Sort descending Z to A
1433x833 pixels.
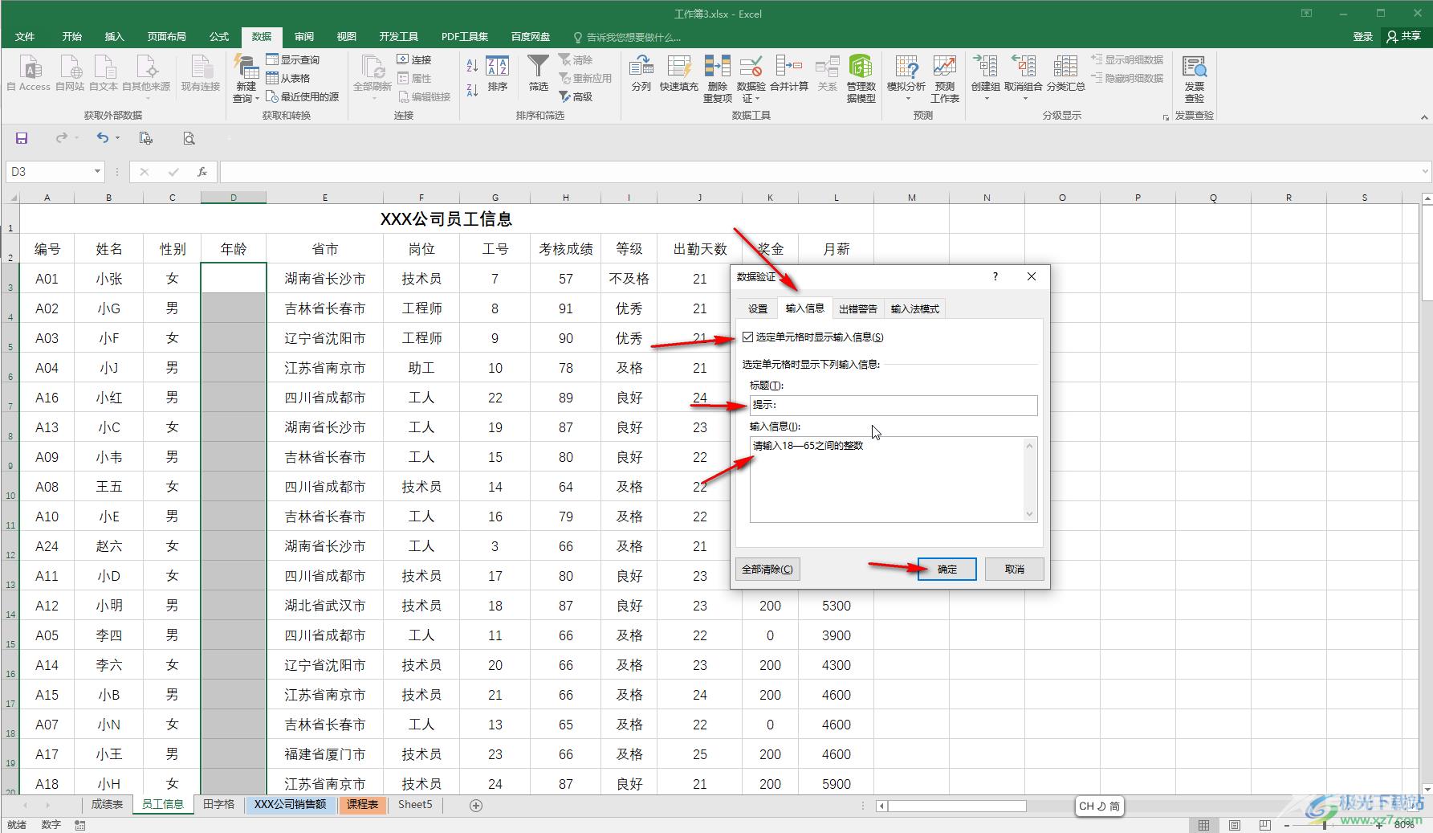pyautogui.click(x=472, y=89)
